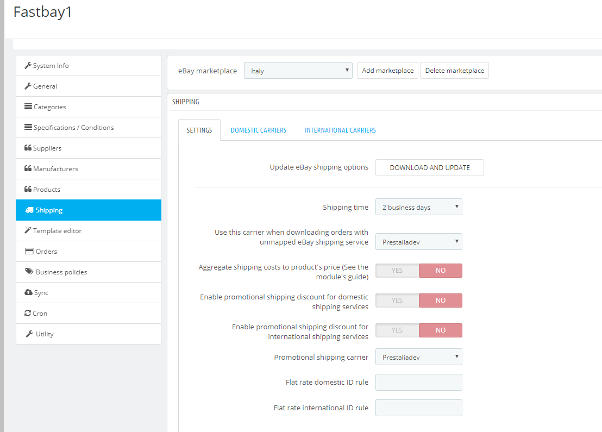Viewport: 602px width, 432px height.
Task: Switch to the Domestic Carriers tab
Action: click(x=259, y=130)
